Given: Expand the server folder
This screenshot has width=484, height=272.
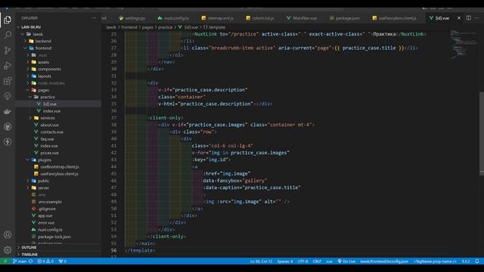Looking at the screenshot, I should click(59, 188).
